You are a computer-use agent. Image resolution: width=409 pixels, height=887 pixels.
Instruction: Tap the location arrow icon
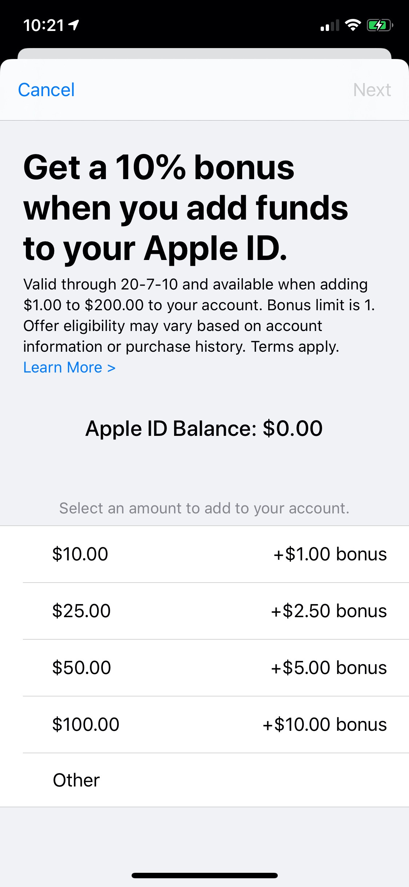pos(74,25)
